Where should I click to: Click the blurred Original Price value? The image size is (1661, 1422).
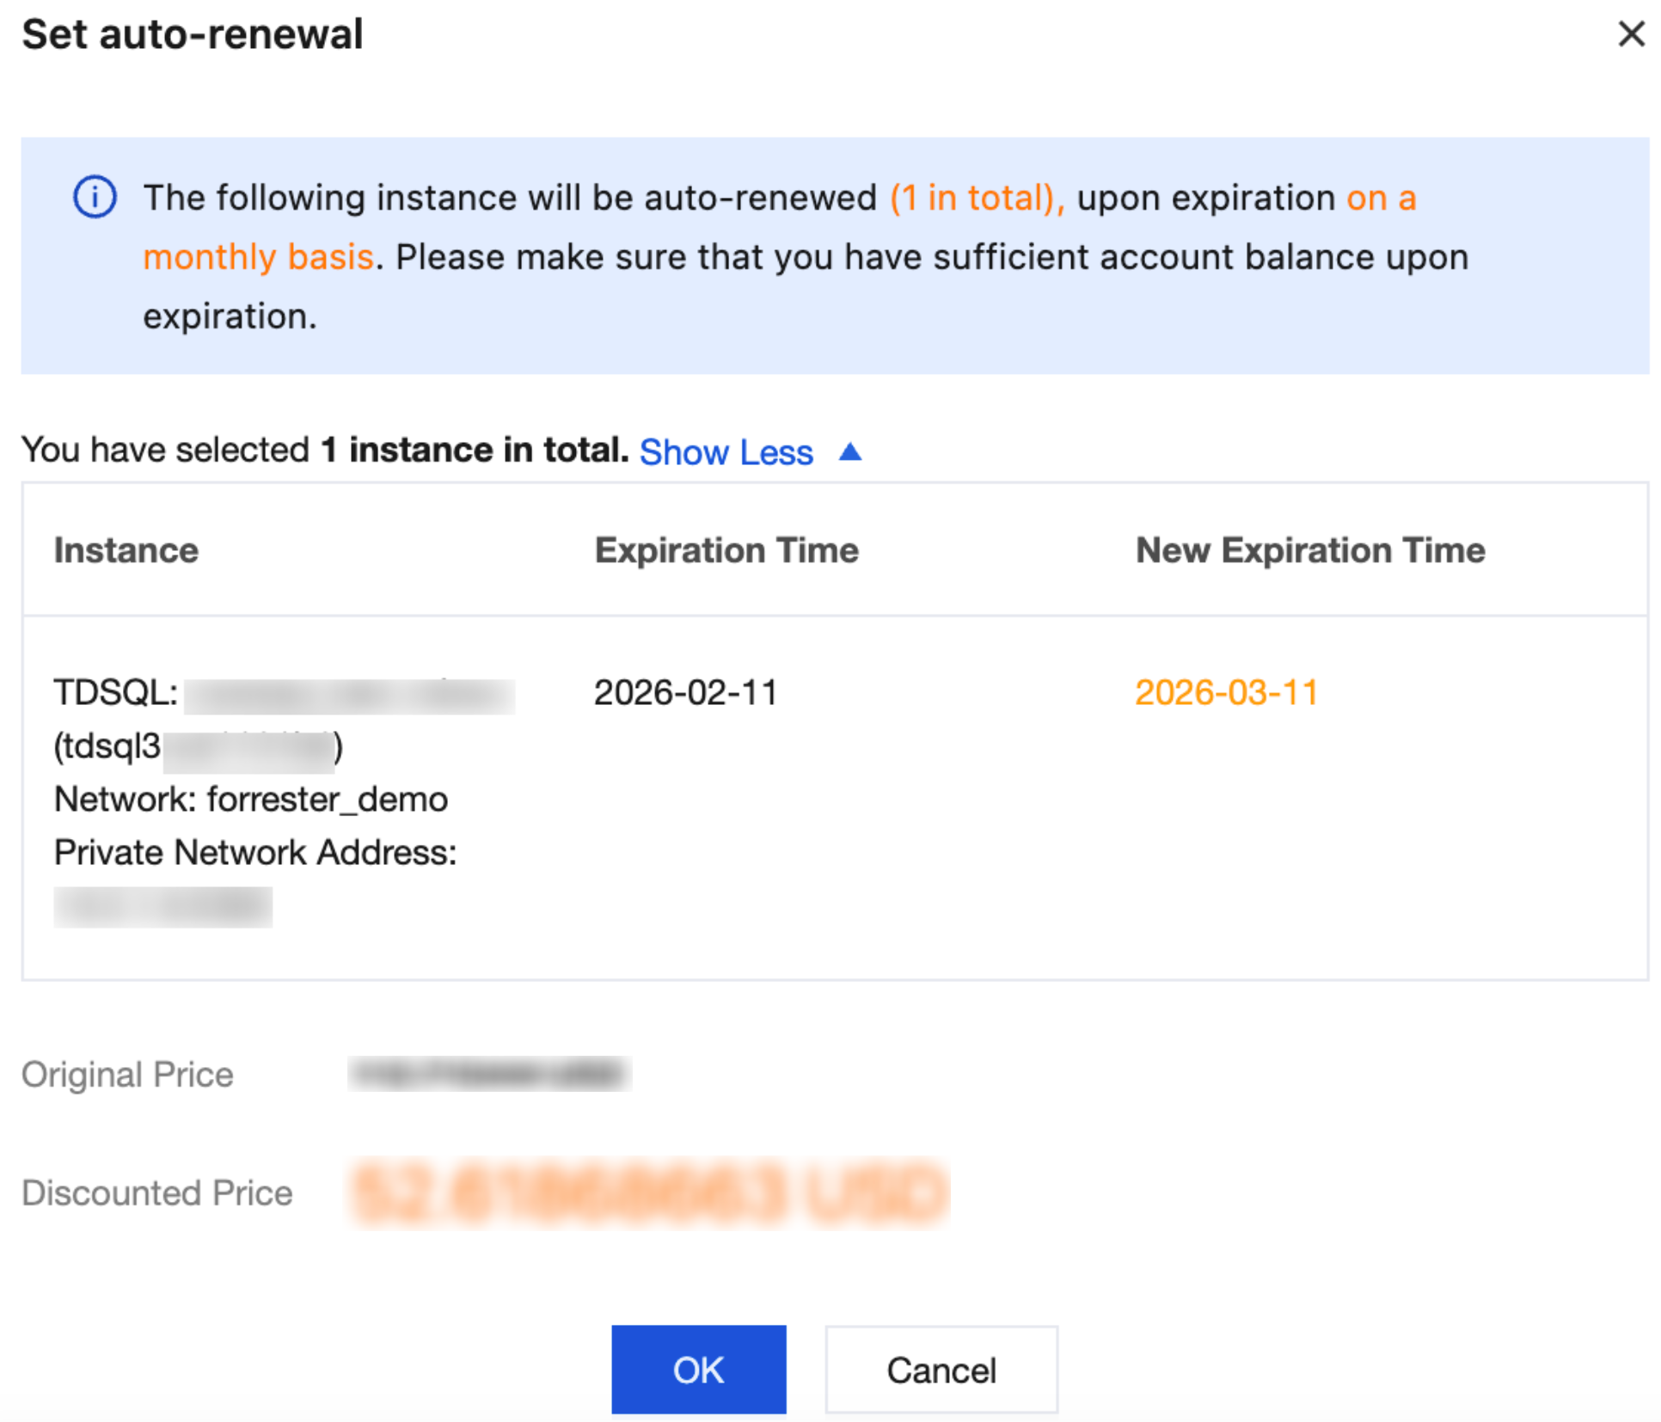click(489, 1074)
